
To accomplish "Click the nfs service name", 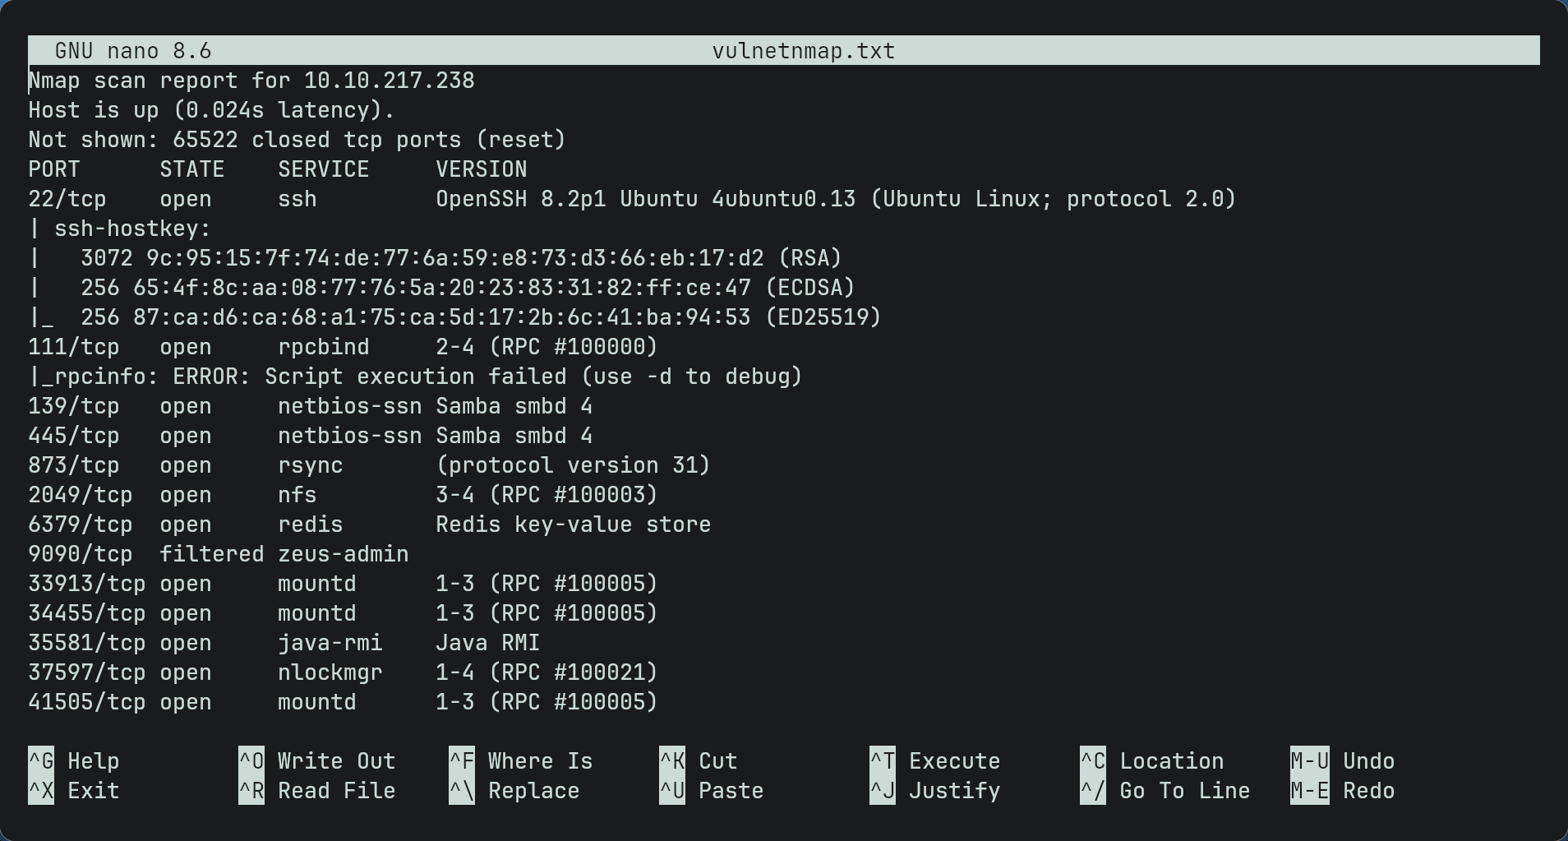I will tap(297, 495).
